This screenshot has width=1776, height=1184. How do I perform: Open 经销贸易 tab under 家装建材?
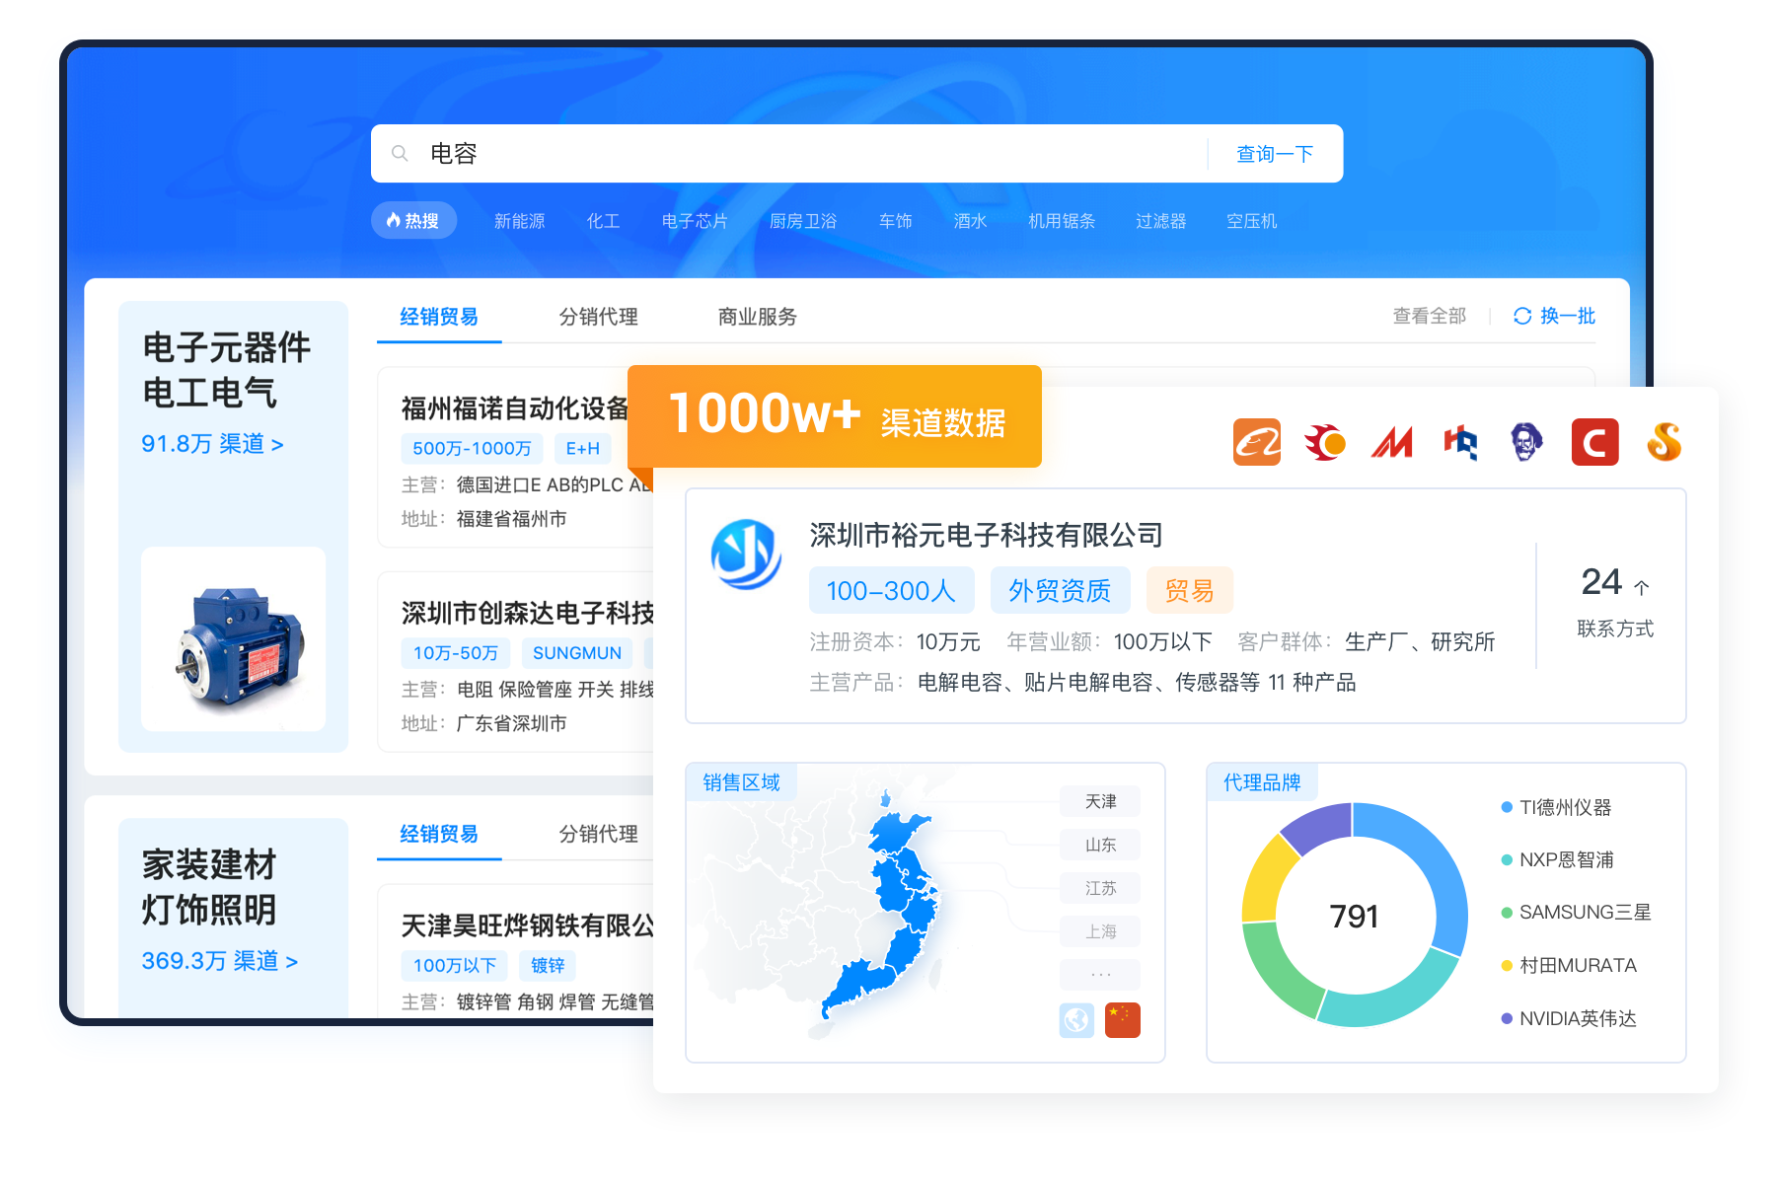439,834
